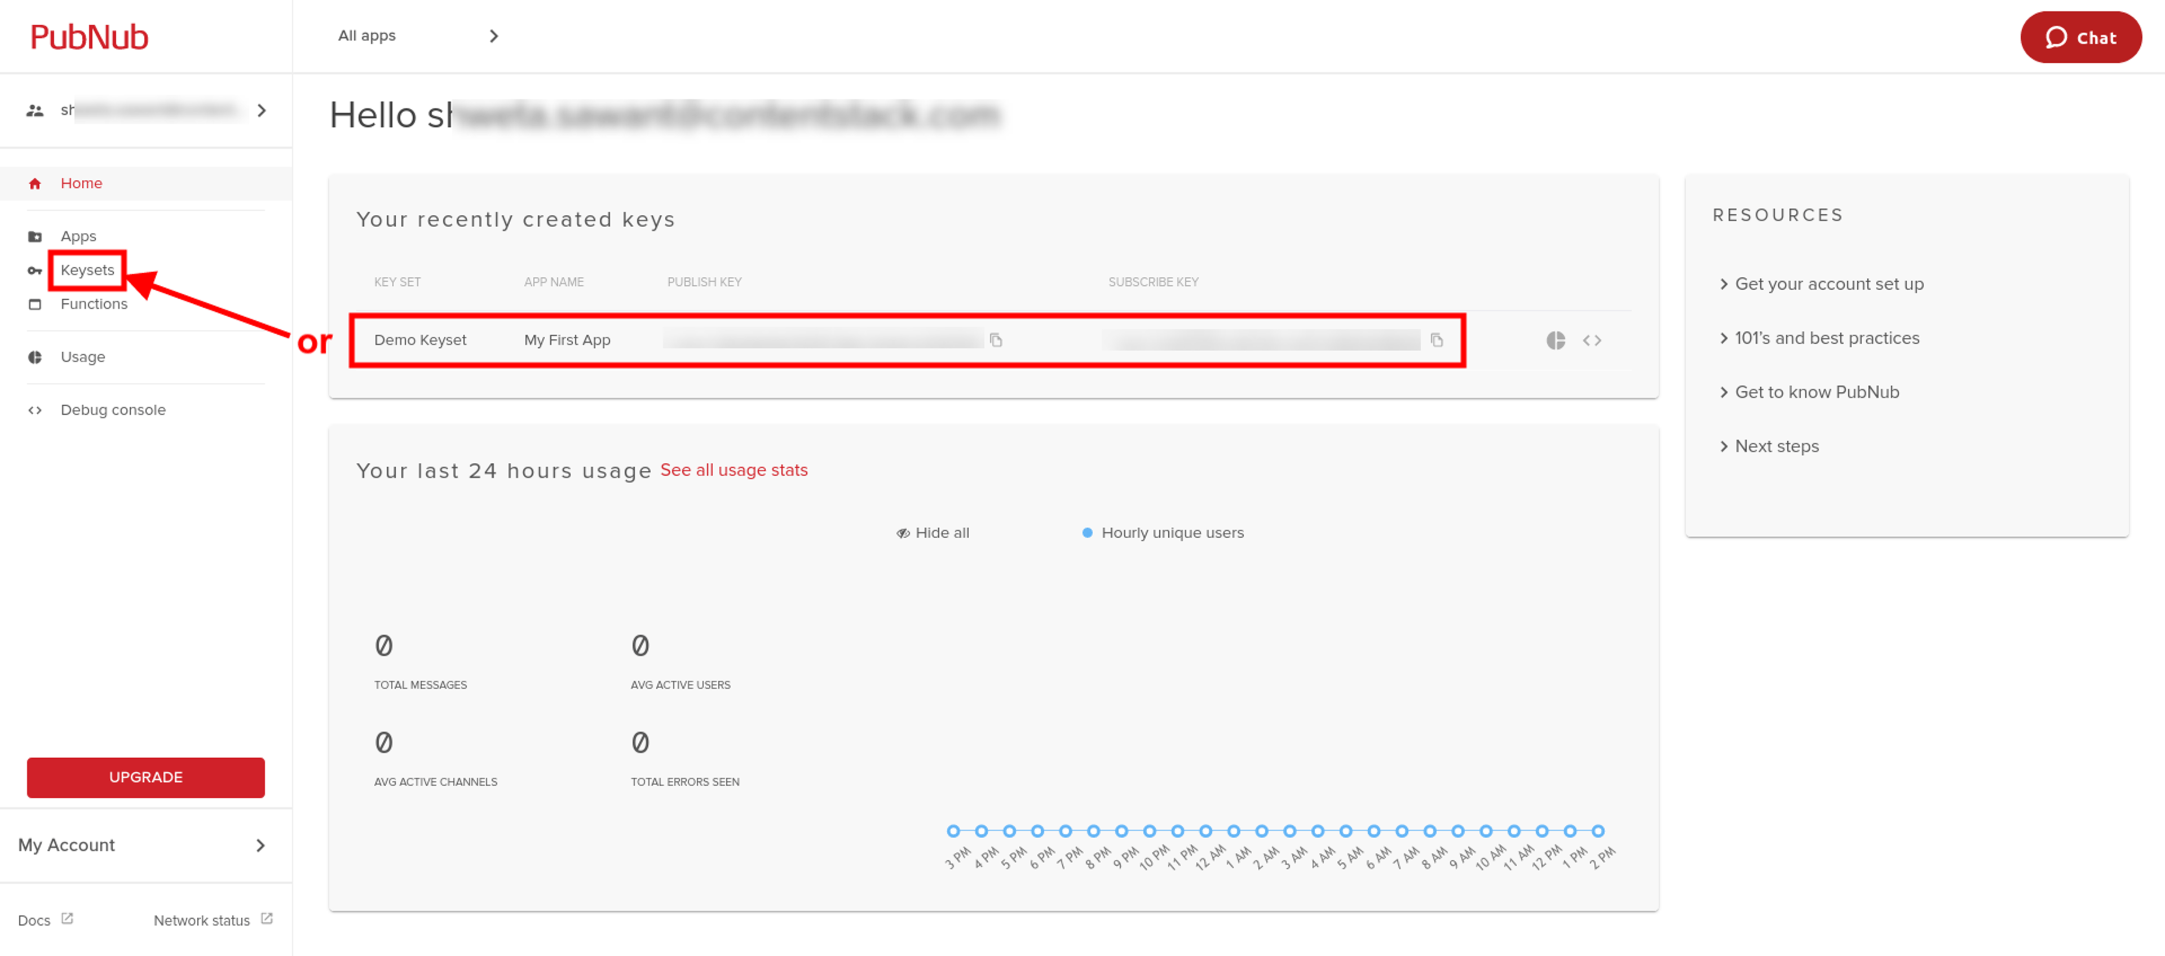Toggle Hourly unique users series
The width and height of the screenshot is (2165, 956).
click(x=1163, y=533)
